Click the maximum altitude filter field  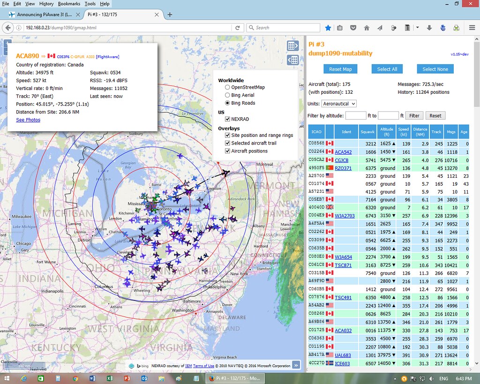(388, 116)
